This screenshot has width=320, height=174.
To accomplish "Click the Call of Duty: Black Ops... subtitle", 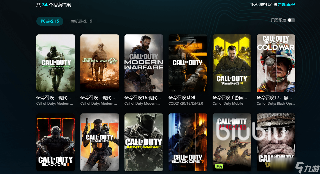I will (x=276, y=104).
